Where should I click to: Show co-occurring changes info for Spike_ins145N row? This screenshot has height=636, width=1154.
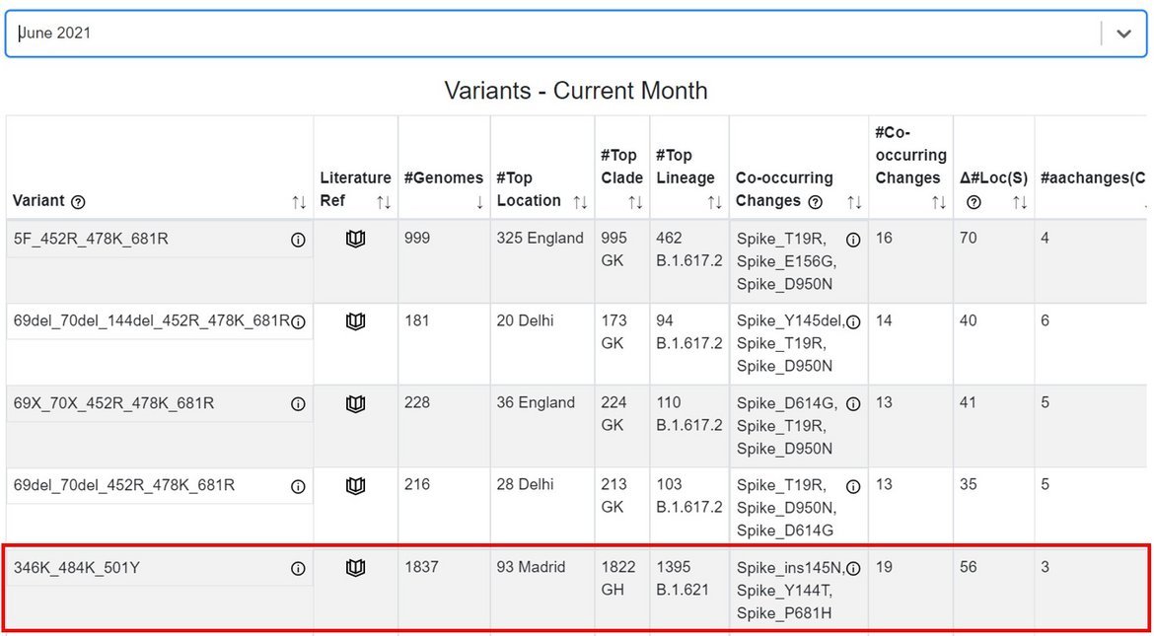854,569
